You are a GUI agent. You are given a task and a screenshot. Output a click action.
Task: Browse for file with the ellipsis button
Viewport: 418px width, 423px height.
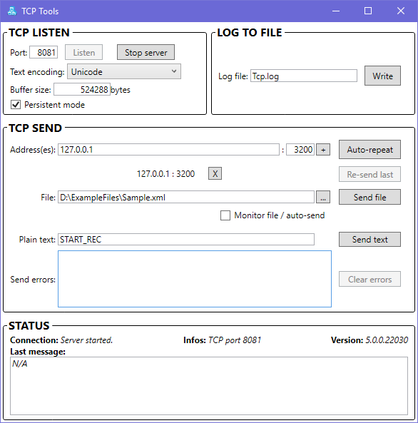[323, 198]
